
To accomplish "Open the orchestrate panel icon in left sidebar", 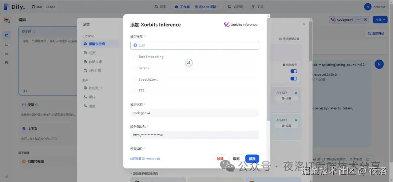I will (x=7, y=35).
